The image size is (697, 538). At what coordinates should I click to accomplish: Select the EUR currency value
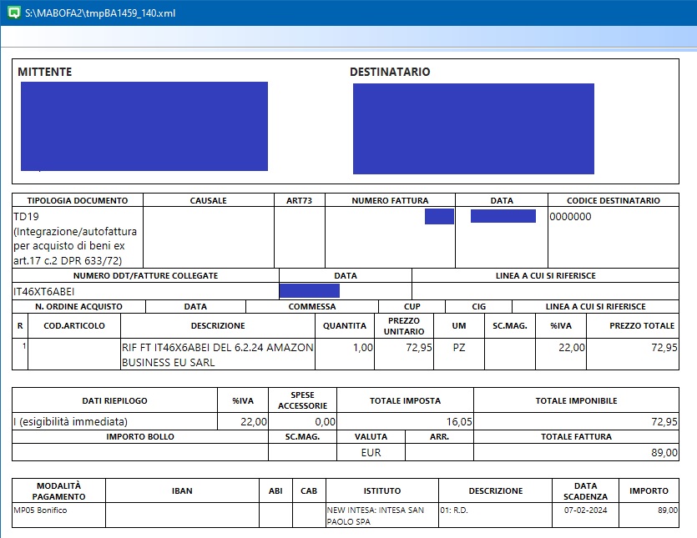[x=371, y=453]
